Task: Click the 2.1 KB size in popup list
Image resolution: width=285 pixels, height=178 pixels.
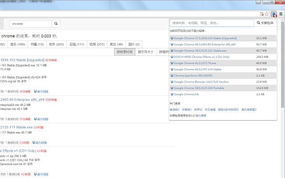Action: 260,94
